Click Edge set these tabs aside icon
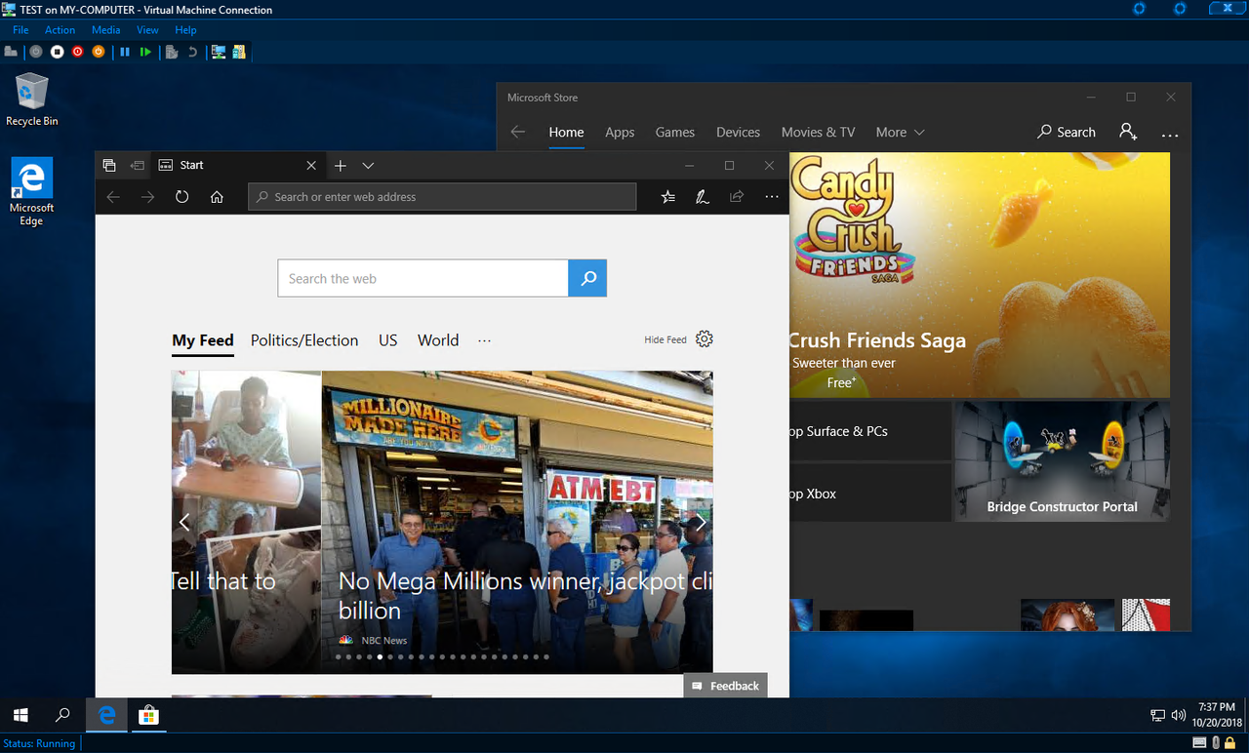The height and width of the screenshot is (753, 1249). click(138, 166)
